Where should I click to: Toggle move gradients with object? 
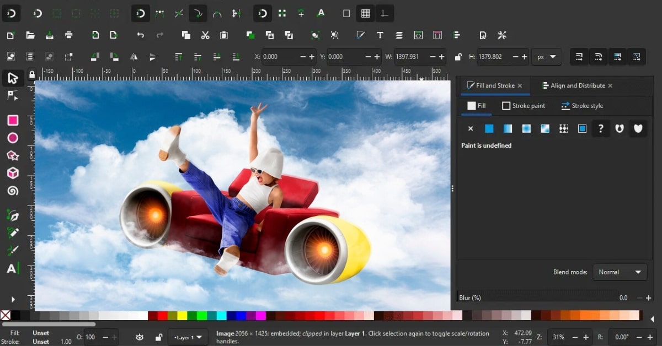[617, 57]
